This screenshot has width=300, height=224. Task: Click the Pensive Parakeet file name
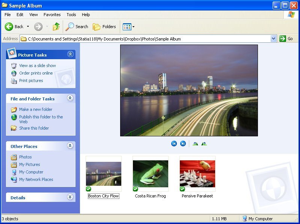coord(197,196)
